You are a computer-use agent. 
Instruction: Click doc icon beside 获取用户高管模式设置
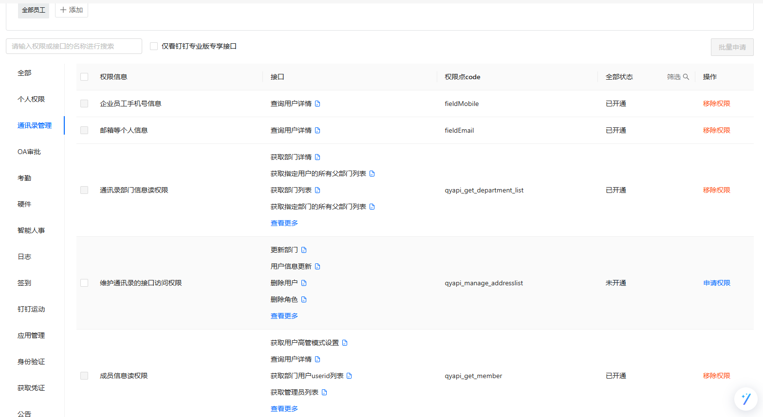pyautogui.click(x=345, y=343)
